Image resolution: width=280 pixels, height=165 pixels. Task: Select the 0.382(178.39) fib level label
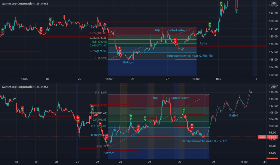point(99,38)
